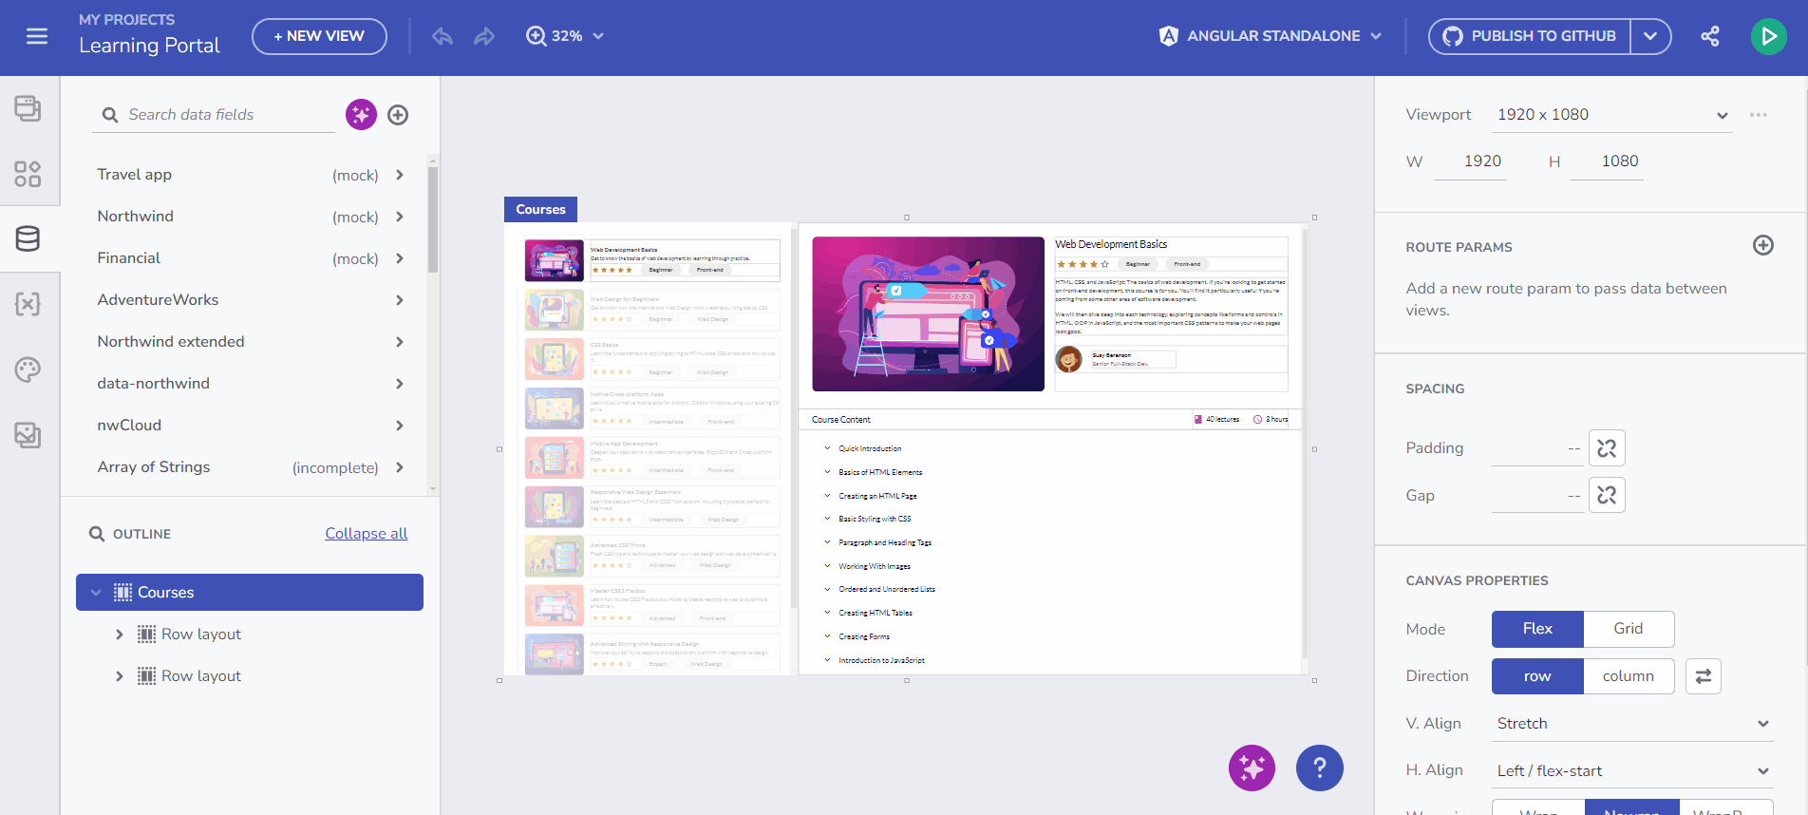
Task: Click the undo arrow icon
Action: click(443, 36)
